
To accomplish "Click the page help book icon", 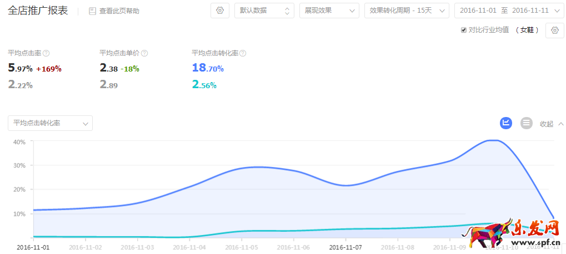I will click(92, 11).
